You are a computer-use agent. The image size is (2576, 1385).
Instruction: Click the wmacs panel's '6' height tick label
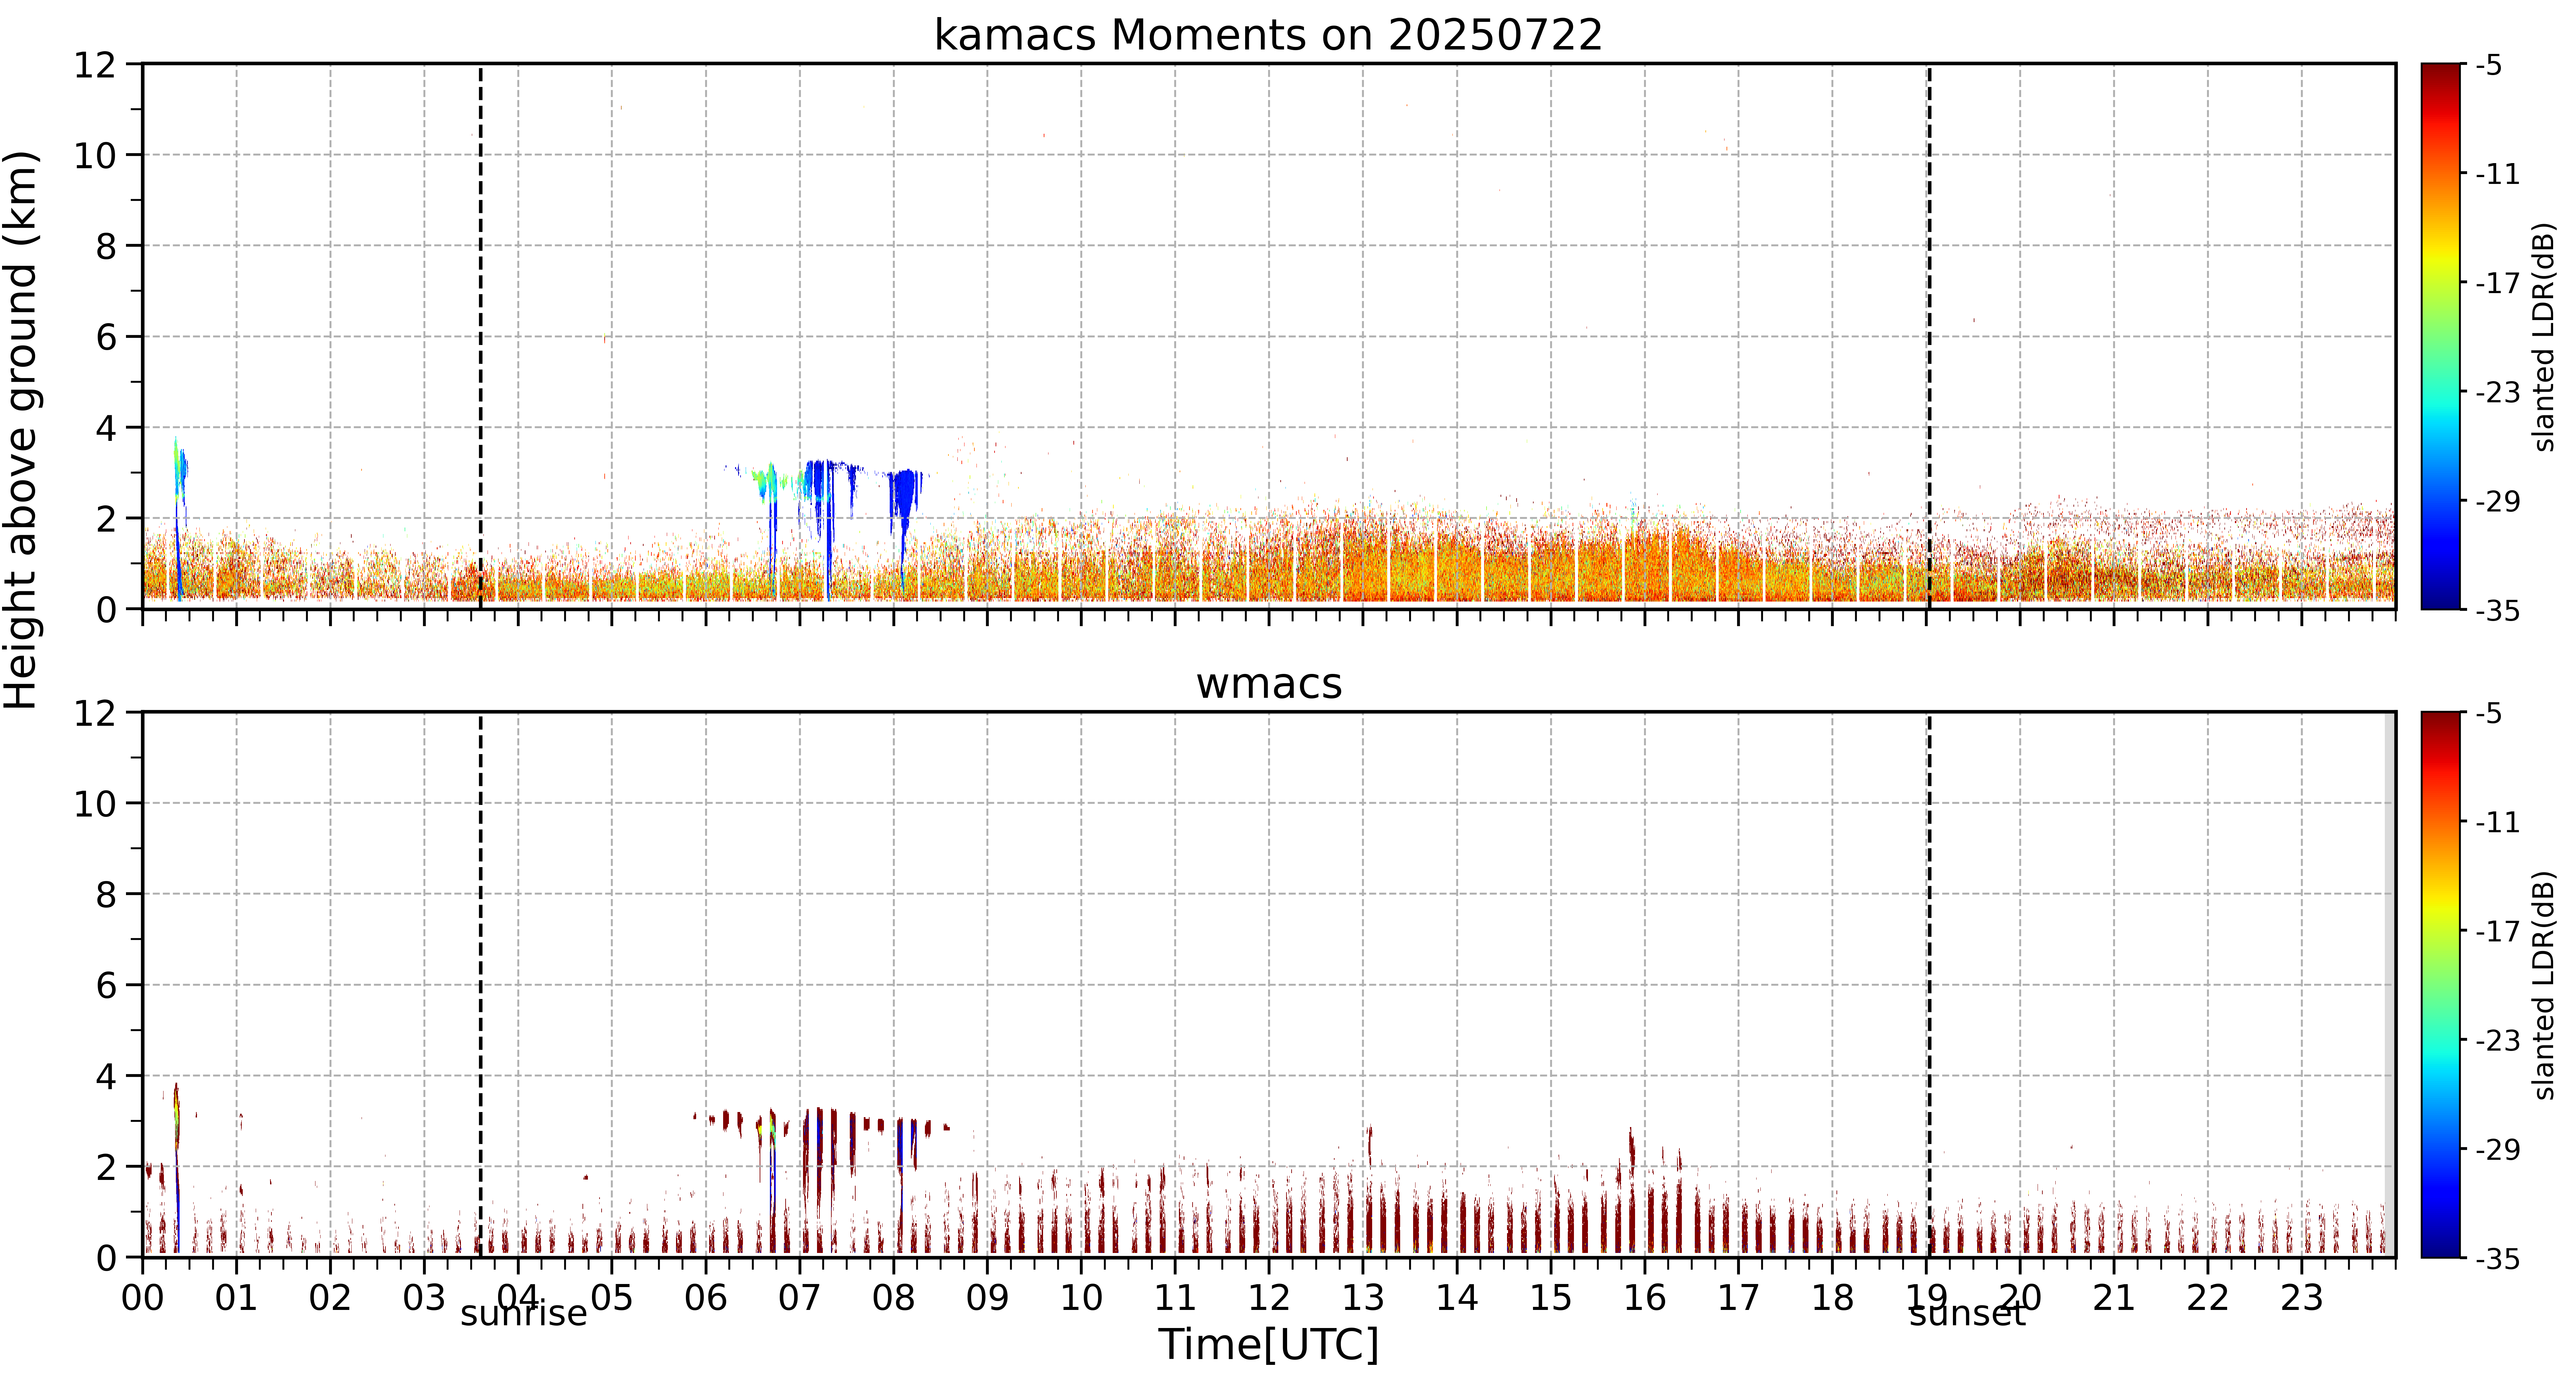(x=106, y=985)
